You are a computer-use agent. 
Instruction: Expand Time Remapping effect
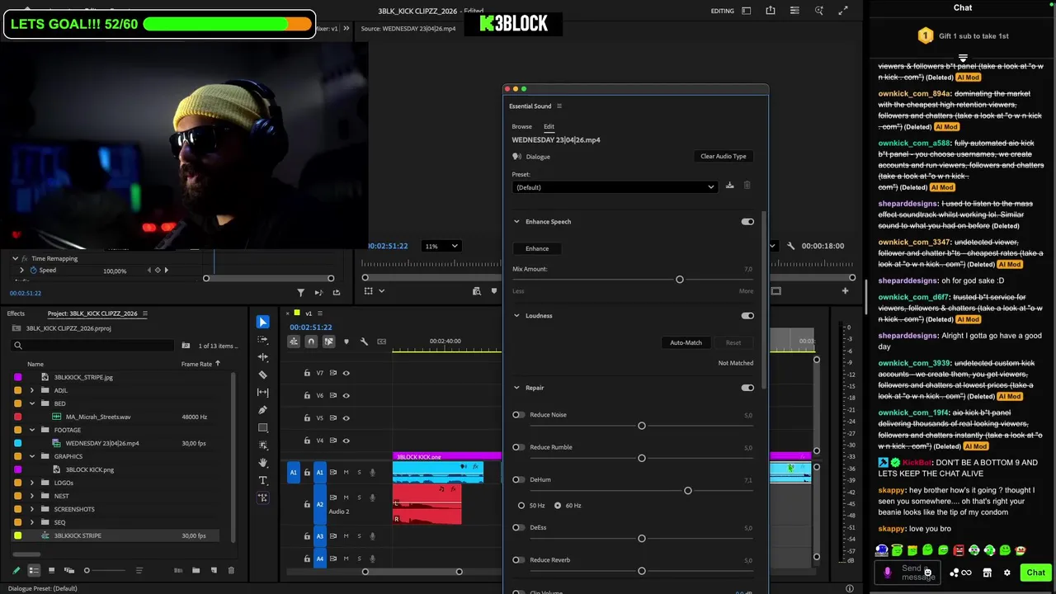coord(14,258)
